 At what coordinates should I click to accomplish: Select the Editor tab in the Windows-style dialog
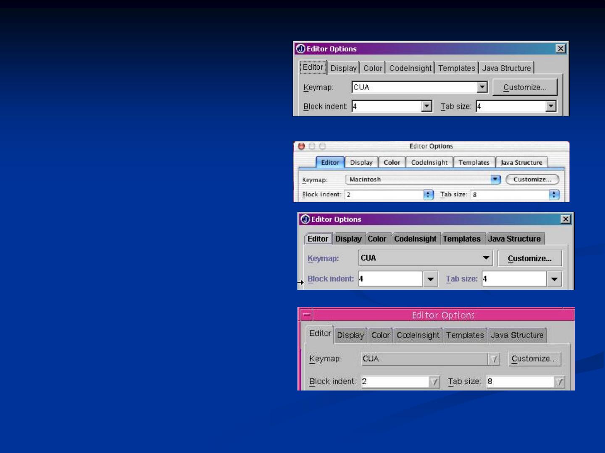[313, 67]
